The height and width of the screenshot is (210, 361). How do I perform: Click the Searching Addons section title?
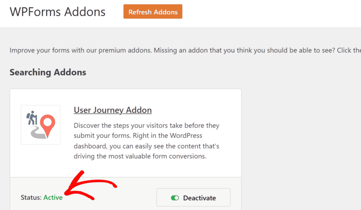(48, 72)
